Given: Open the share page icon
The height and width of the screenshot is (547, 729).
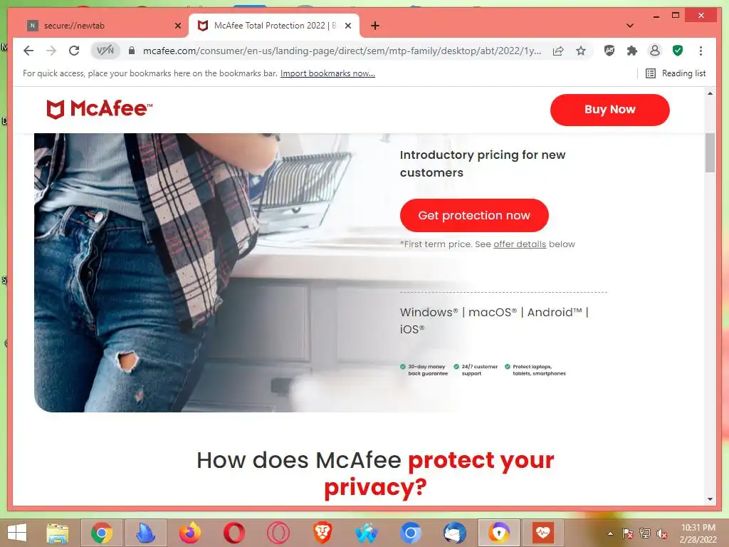Looking at the screenshot, I should coord(558,51).
